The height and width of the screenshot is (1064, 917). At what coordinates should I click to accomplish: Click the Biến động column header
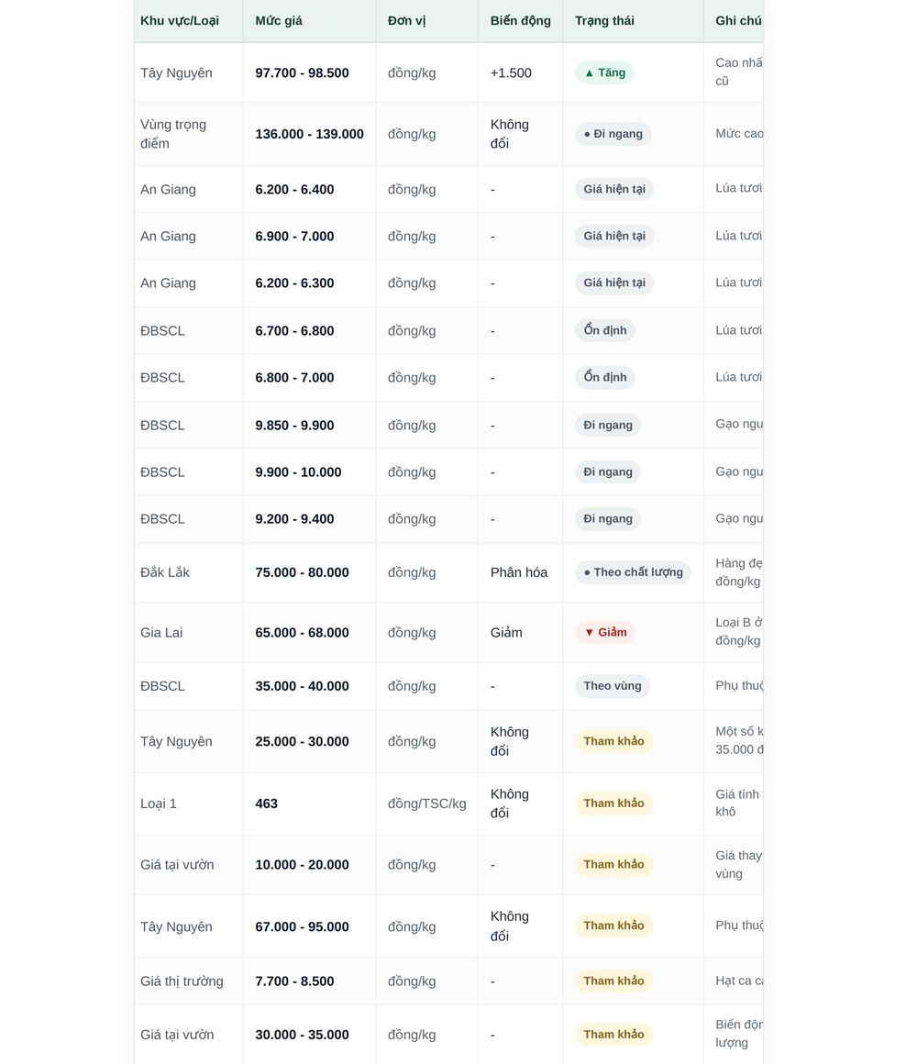(520, 20)
